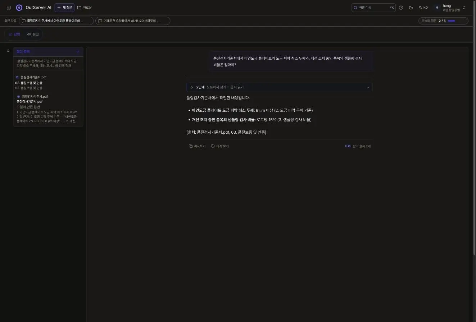Open the hong user account menu

(x=450, y=8)
